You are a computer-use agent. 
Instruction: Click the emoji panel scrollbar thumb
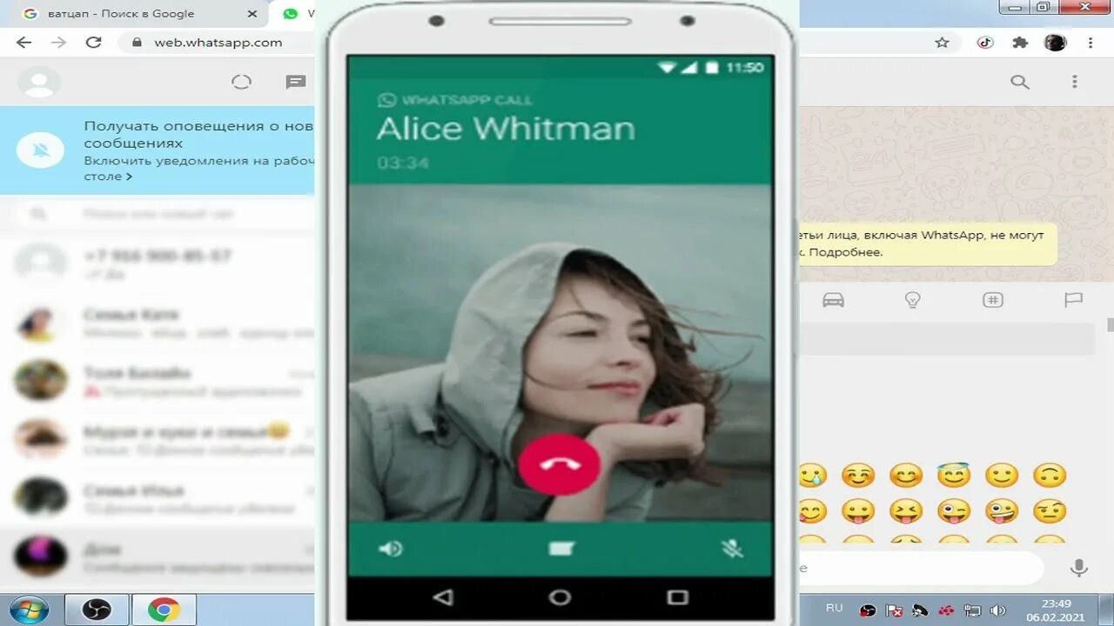coord(1110,324)
